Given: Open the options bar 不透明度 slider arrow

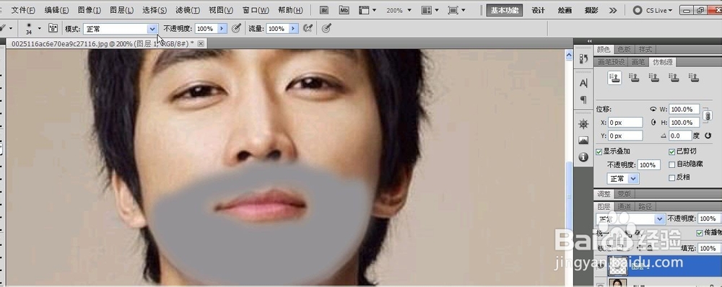Looking at the screenshot, I should point(222,29).
